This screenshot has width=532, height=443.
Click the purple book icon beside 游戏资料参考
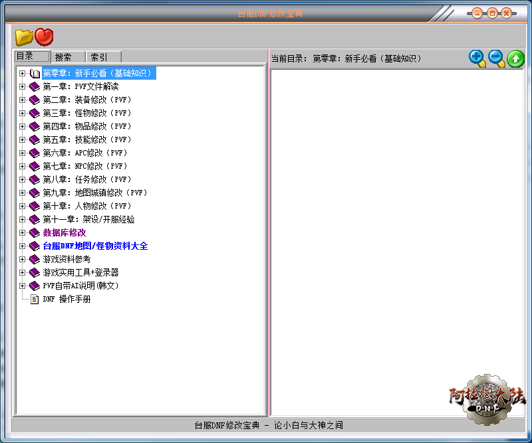[x=35, y=259]
